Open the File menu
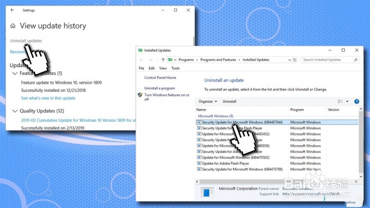This screenshot has height=208, width=370. click(x=141, y=68)
